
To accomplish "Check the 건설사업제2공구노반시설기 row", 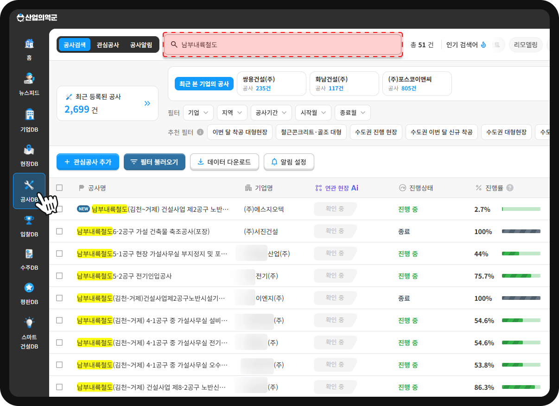I will coord(59,298).
